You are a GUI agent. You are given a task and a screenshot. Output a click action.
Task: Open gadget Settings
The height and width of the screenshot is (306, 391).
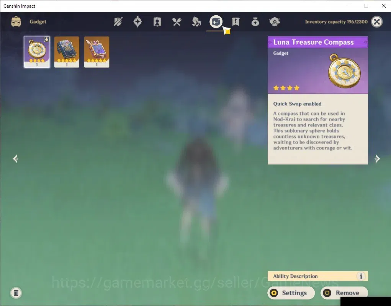[291, 293]
